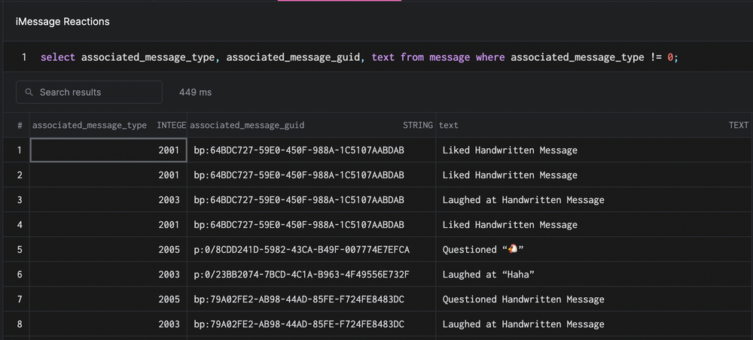
Task: Click the associated_message_guid column header
Action: pos(248,125)
